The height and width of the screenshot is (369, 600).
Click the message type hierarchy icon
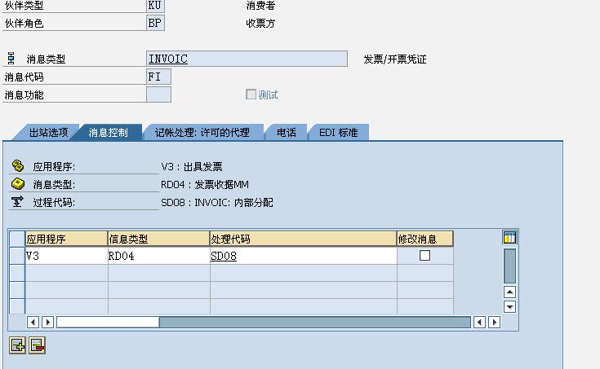tap(11, 59)
